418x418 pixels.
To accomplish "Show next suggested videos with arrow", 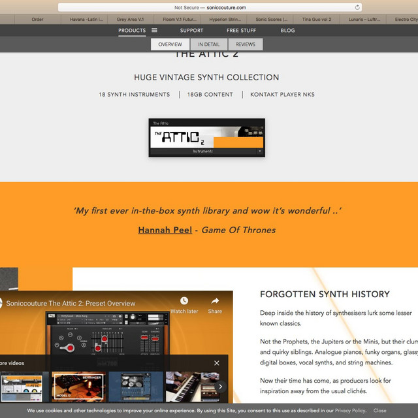I will 221,387.
